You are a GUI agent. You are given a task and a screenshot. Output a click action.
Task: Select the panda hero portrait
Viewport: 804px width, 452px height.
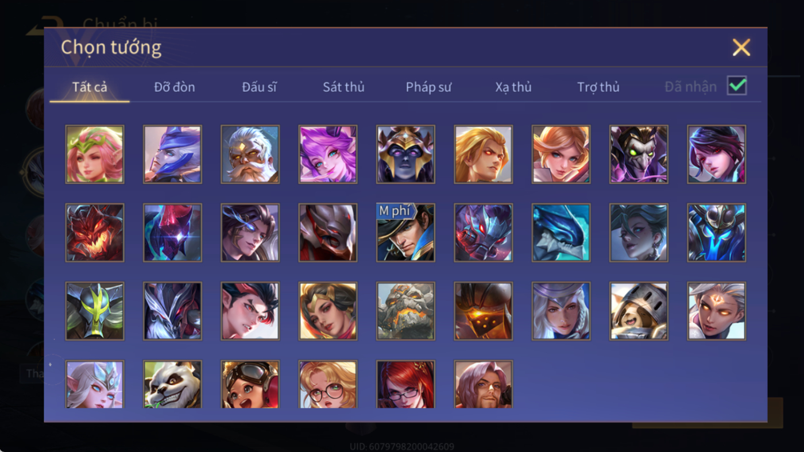point(172,384)
